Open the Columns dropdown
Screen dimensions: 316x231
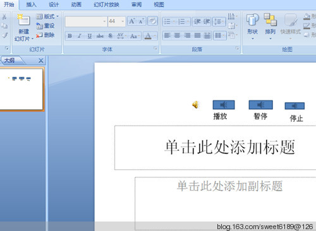pos(219,35)
